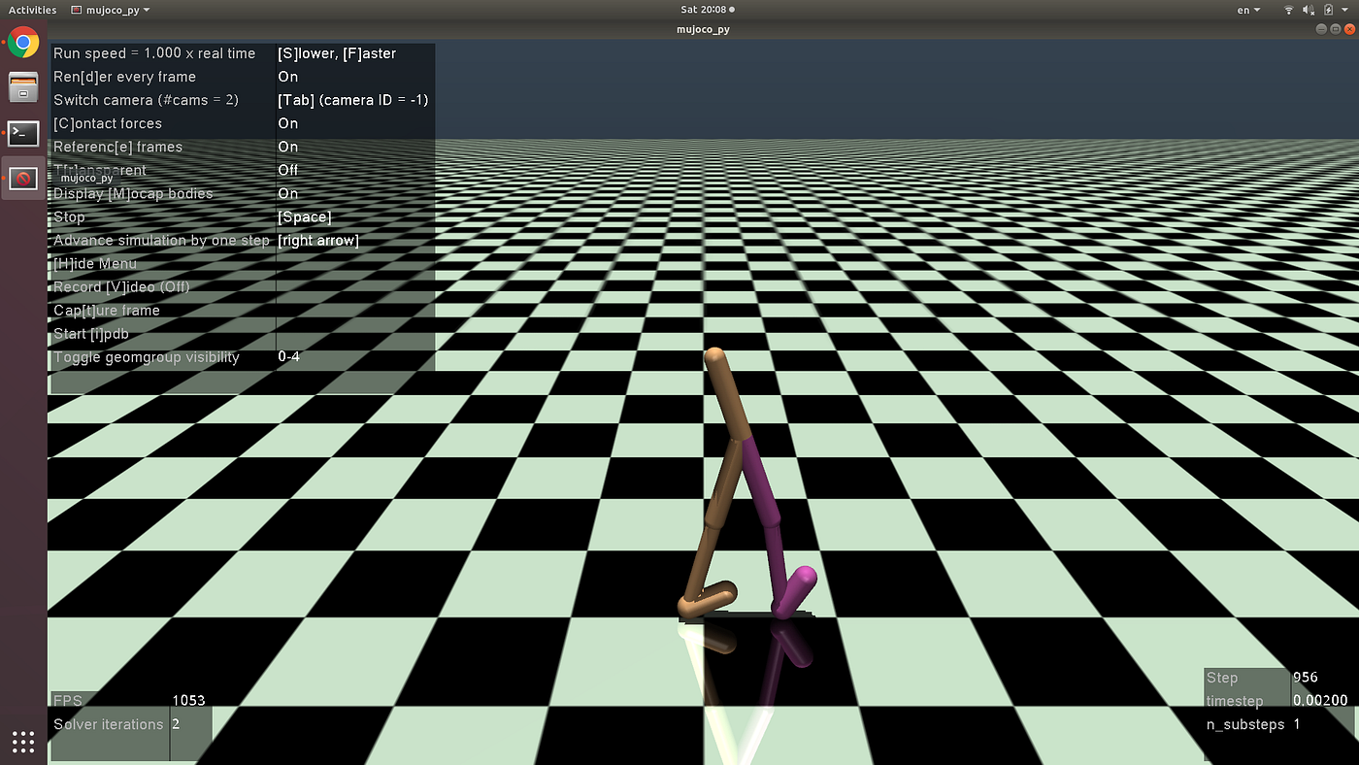Click 'Off' value in the Transparent row
This screenshot has width=1359, height=765.
[287, 170]
